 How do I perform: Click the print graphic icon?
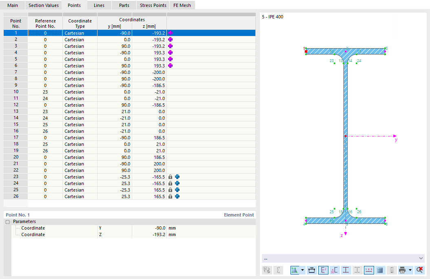(402, 270)
